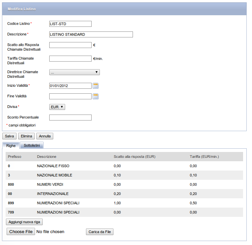Expand the Direttrice Chiamate Distrettuali dropdown
Viewport: 252px width, 245px height.
click(74, 72)
